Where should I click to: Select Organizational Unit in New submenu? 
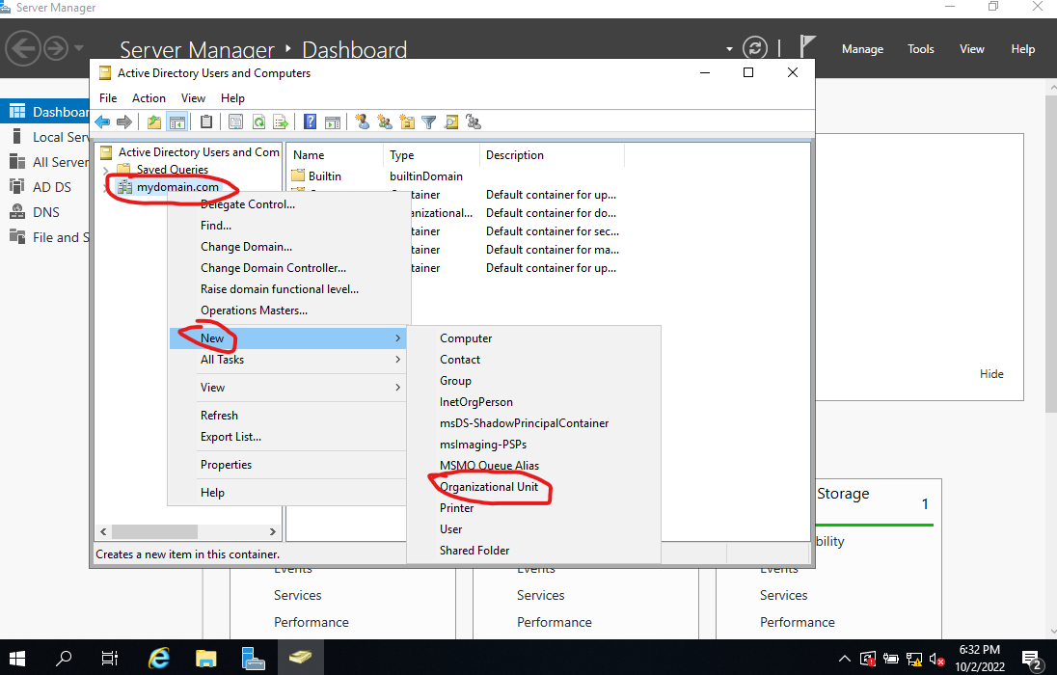pos(534,487)
